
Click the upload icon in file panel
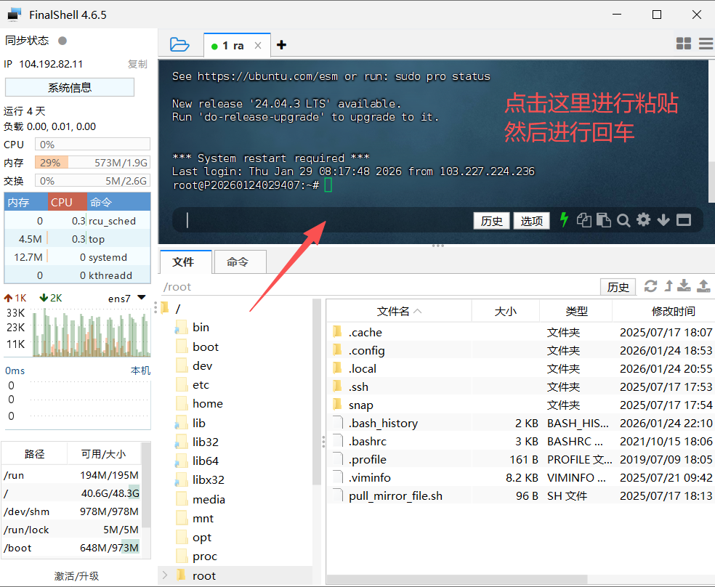(703, 286)
